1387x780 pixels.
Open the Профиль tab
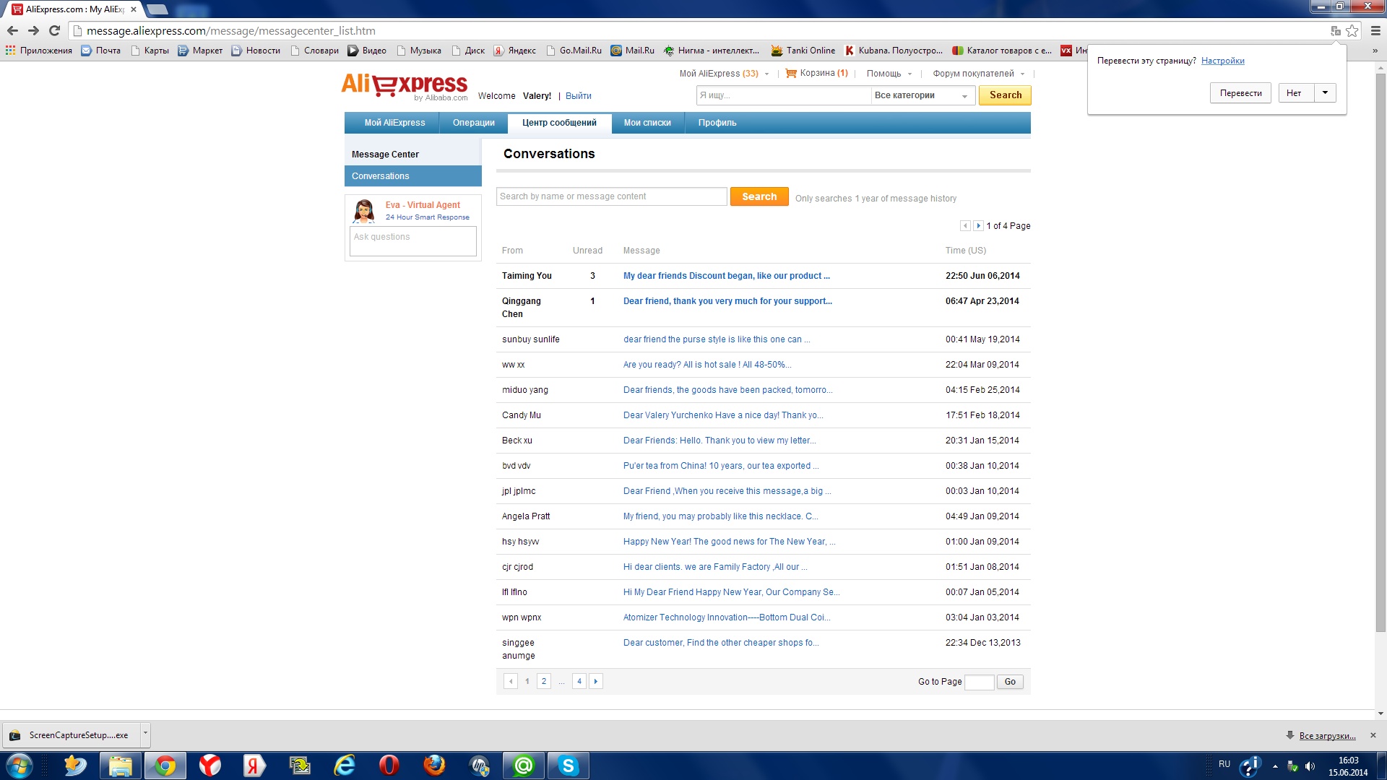pos(717,123)
